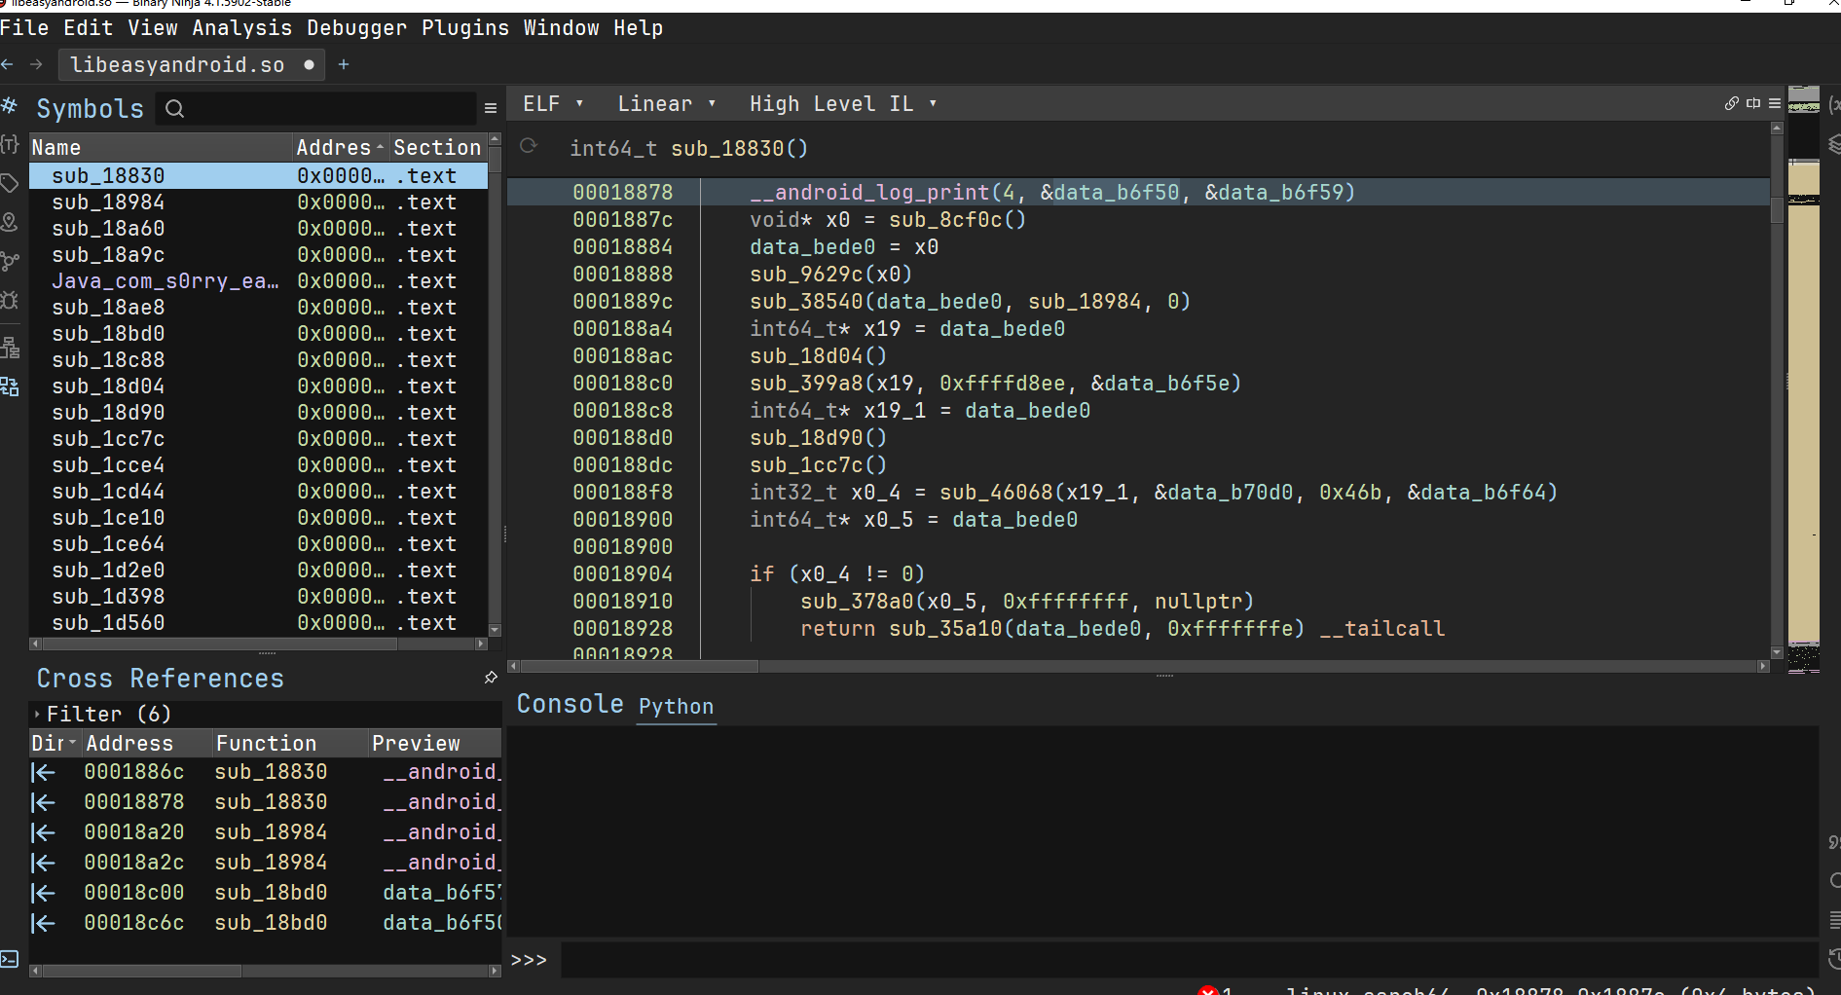The height and width of the screenshot is (995, 1841).
Task: Open the High Level IL dropdown
Action: 843,104
